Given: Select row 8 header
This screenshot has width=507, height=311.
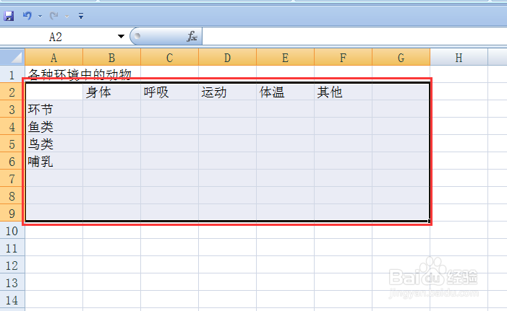Looking at the screenshot, I should coord(12,196).
